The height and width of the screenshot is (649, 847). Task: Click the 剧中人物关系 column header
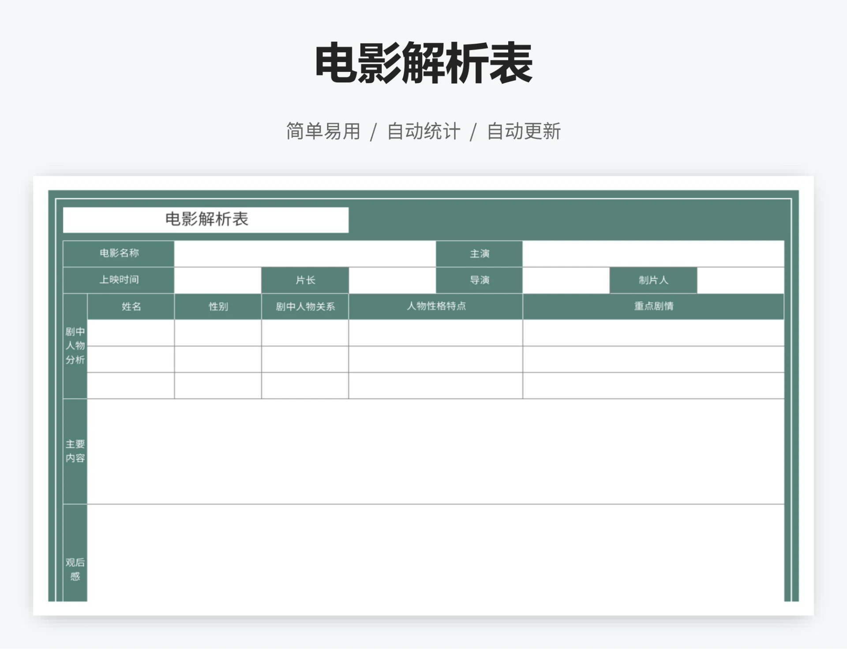(305, 307)
